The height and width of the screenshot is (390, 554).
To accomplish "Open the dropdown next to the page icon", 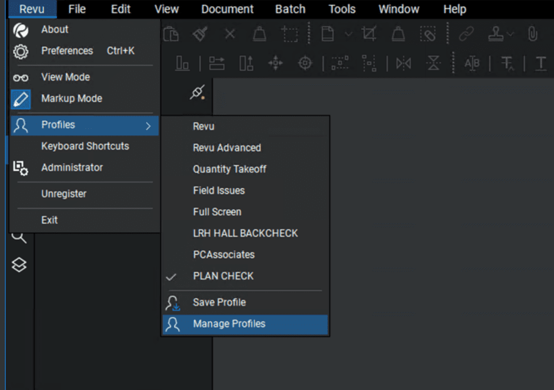I will [x=349, y=34].
